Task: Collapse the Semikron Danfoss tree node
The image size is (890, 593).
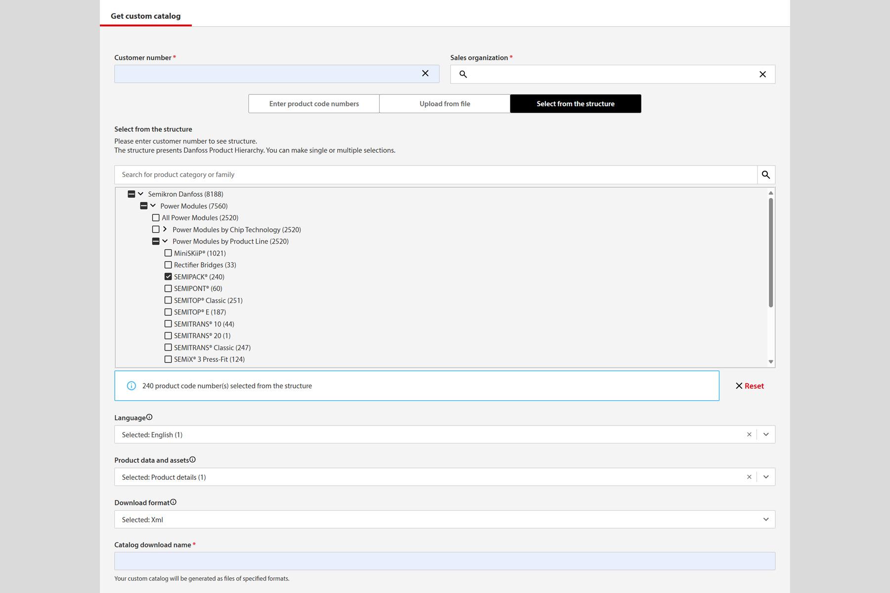Action: [x=140, y=194]
